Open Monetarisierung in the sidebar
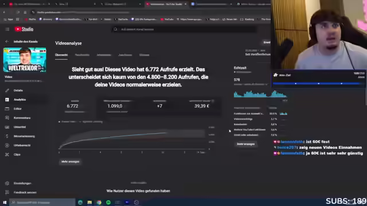 (24, 136)
